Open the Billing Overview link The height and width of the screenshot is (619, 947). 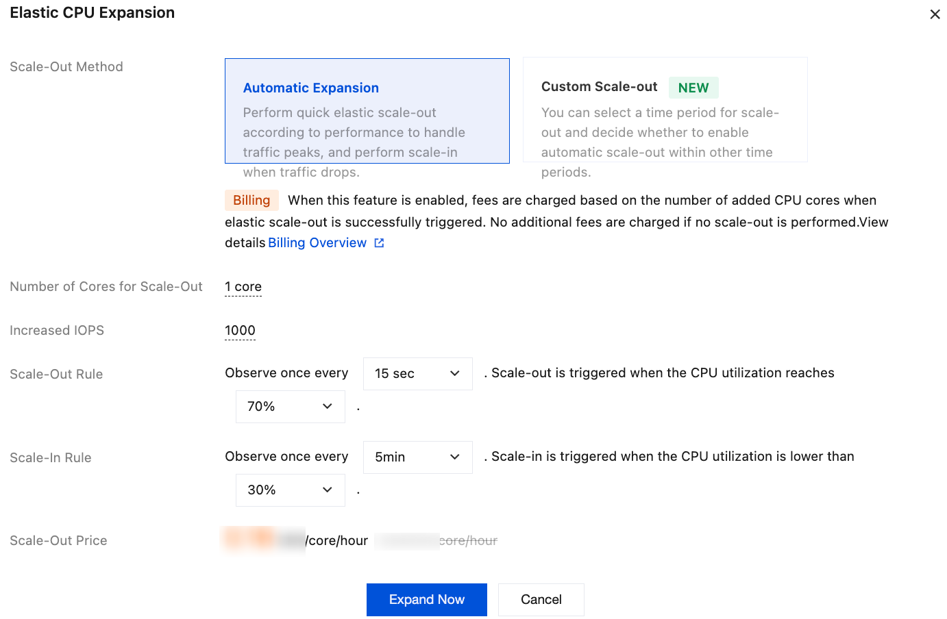coord(317,243)
